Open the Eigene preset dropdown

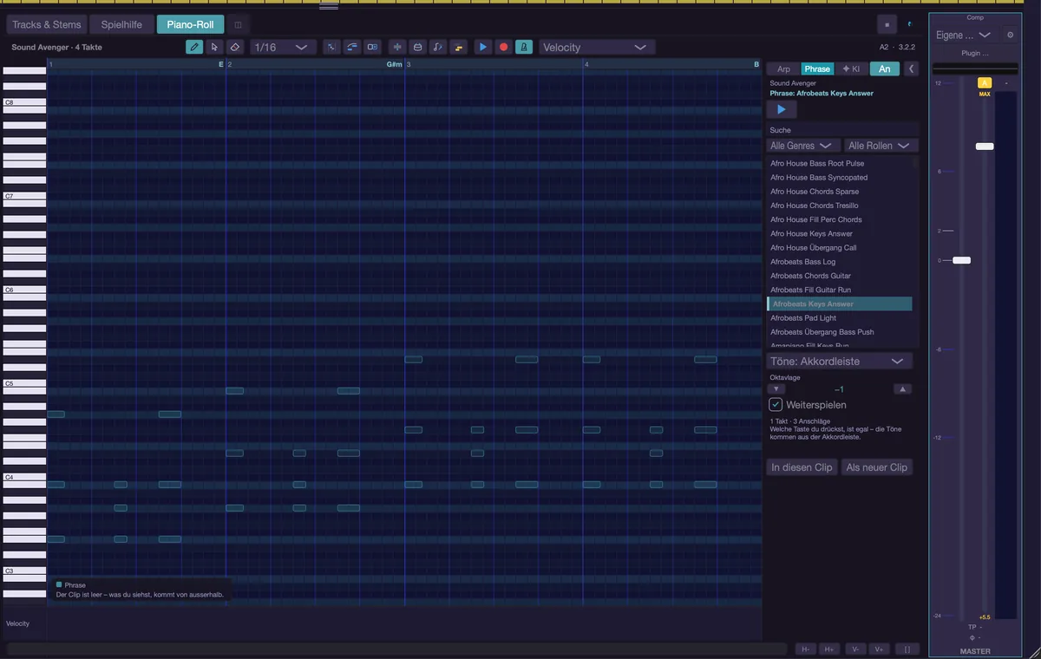pos(964,35)
